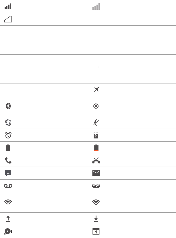The height and width of the screenshot is (238, 176).
Task: Click the alarm clock icon
Action: point(8,135)
